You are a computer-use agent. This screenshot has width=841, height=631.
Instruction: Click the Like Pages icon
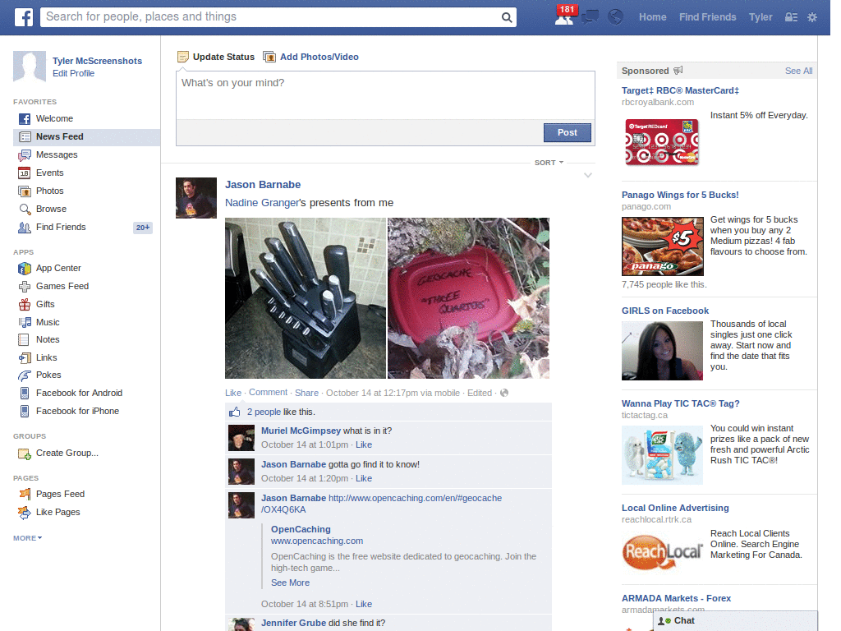point(24,513)
